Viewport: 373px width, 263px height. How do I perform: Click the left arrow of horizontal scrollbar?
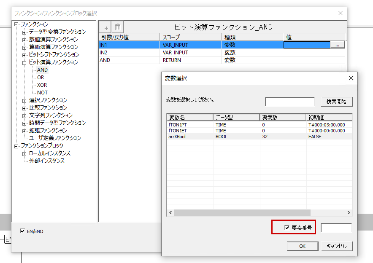pos(170,213)
